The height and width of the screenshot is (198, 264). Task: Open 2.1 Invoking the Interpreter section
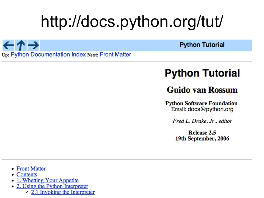point(63,192)
